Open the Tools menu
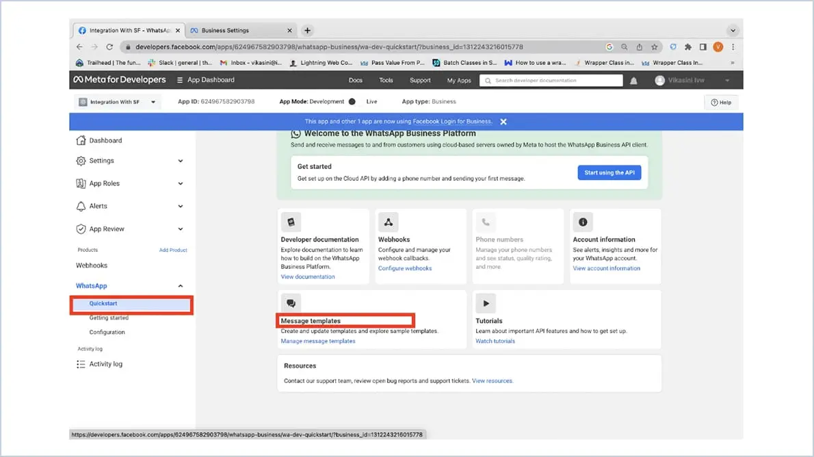Image resolution: width=814 pixels, height=457 pixels. coord(386,80)
